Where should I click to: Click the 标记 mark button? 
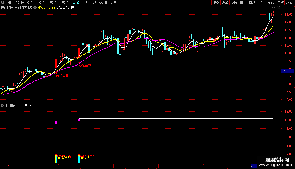pos(270,2)
